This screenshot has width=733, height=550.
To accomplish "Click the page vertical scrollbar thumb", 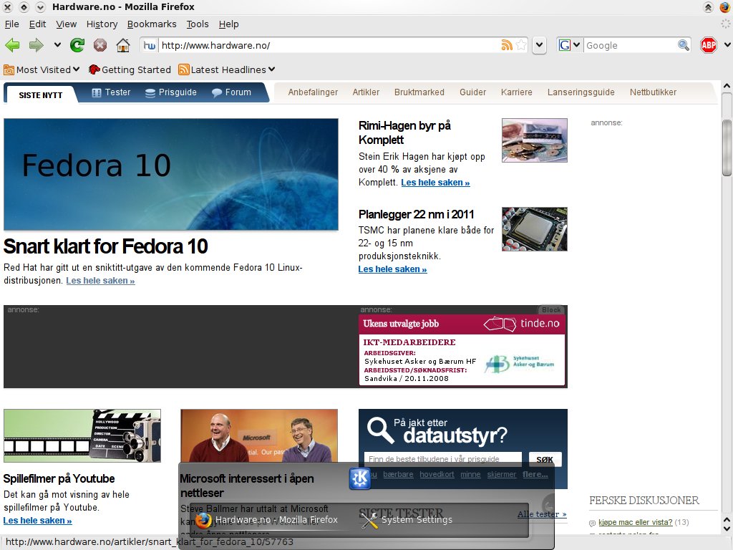I will tap(727, 148).
